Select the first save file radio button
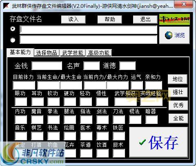196x166 pixels. click(x=13, y=29)
